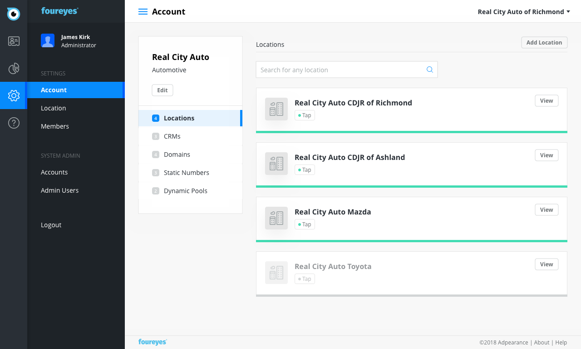Select Account in settings menu

click(x=76, y=90)
